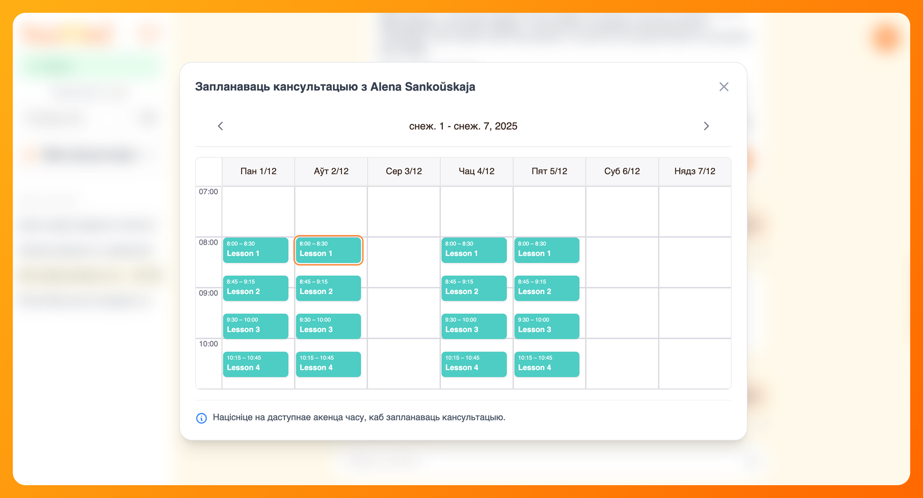The height and width of the screenshot is (498, 923).
Task: Click empty 08:00 cell under Сер 3/12
Action: (403, 261)
